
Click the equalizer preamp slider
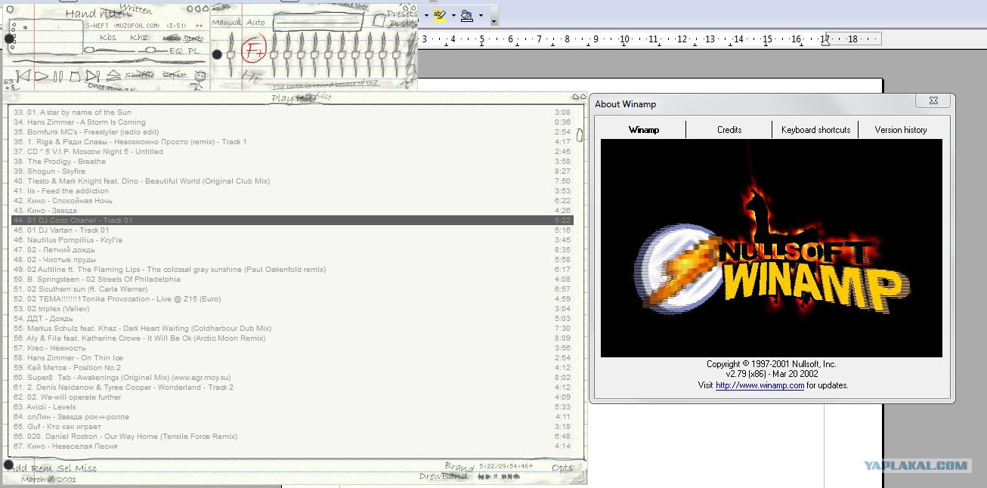click(x=231, y=54)
